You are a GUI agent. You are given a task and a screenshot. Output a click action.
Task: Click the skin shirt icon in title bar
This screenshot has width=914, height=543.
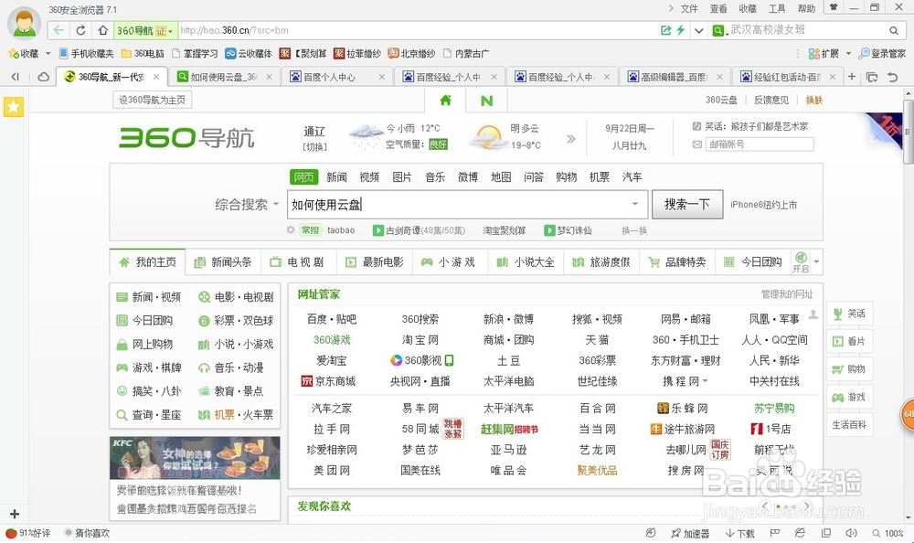point(834,7)
